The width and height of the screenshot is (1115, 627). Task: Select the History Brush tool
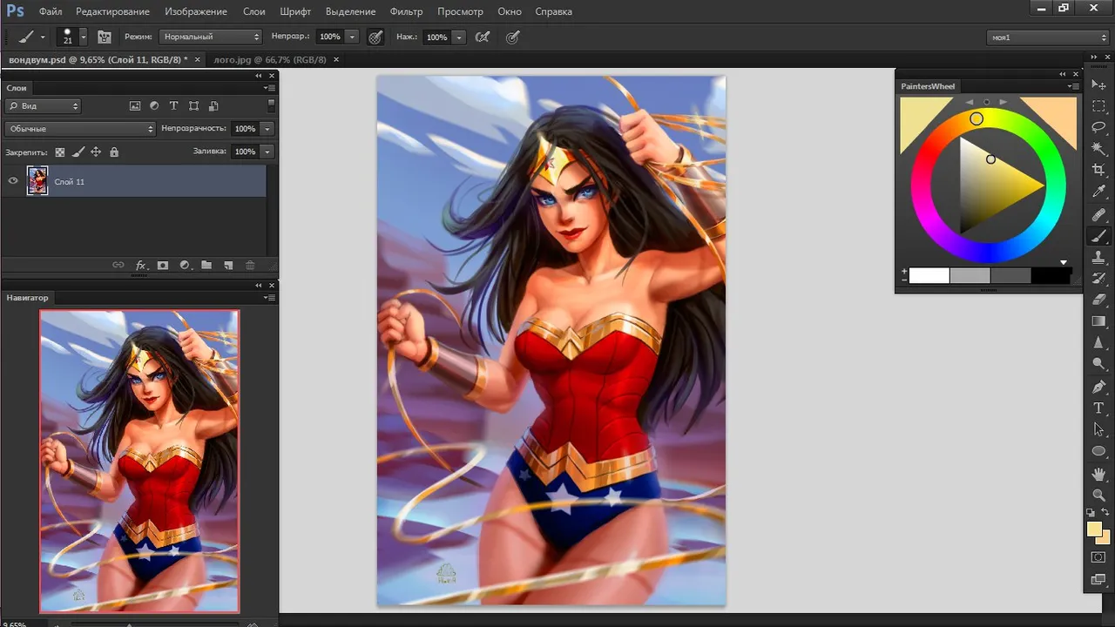click(x=1098, y=279)
